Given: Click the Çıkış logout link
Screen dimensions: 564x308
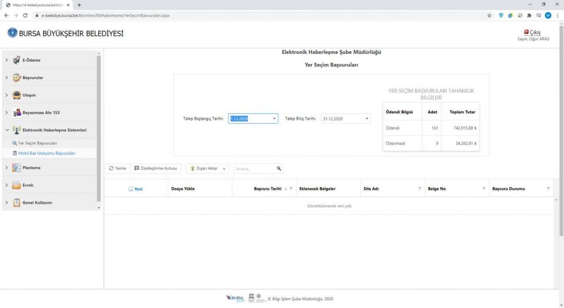Looking at the screenshot, I should pyautogui.click(x=535, y=32).
